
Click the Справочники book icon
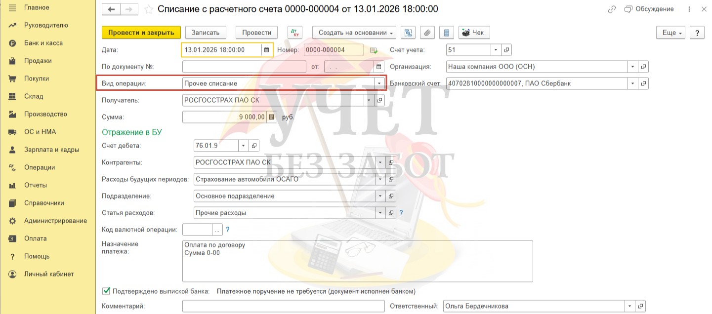click(x=12, y=203)
